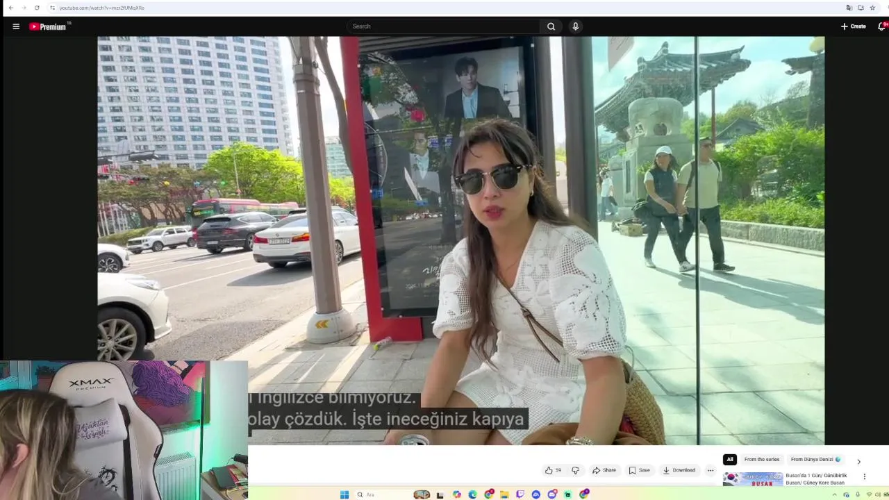Open volume speaker tray icon

coord(877,494)
